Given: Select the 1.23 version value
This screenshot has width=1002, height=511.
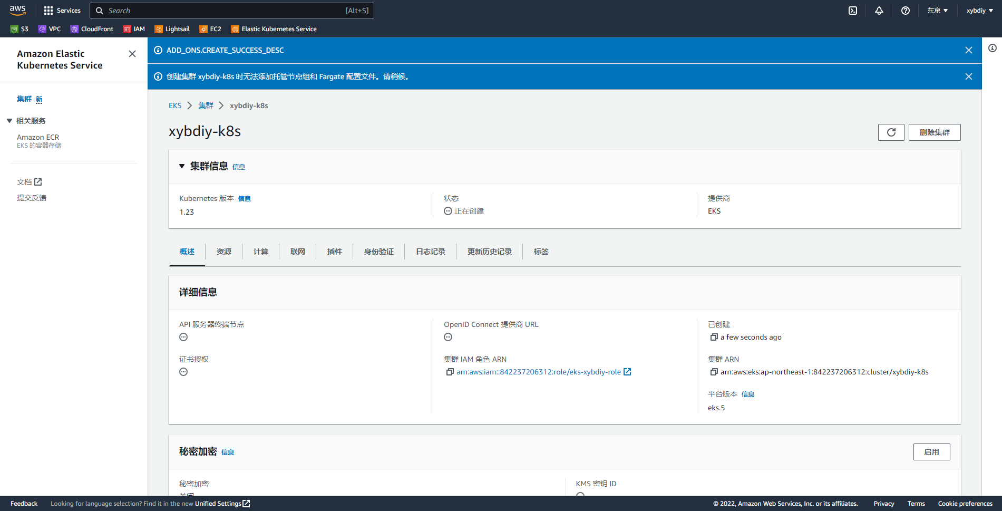Looking at the screenshot, I should (187, 212).
